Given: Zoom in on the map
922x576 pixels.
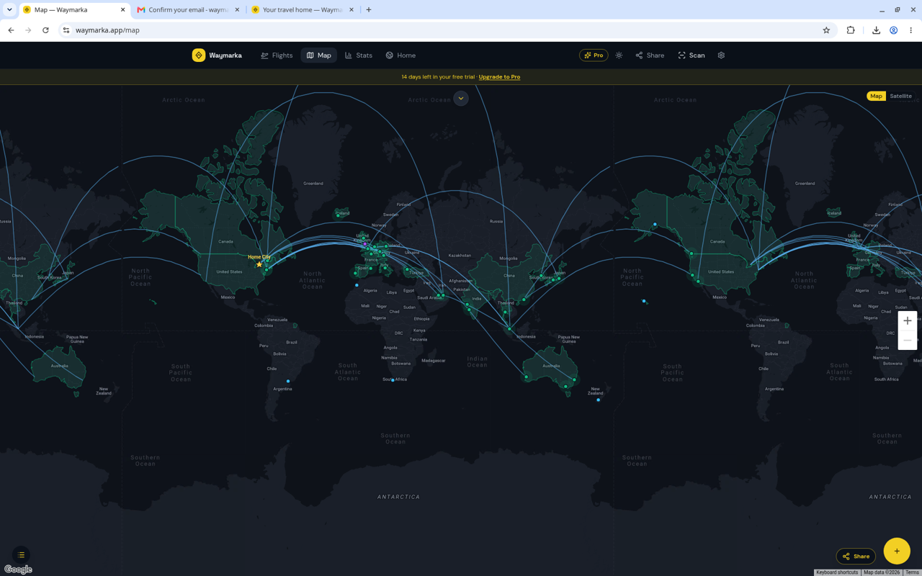Looking at the screenshot, I should (908, 320).
